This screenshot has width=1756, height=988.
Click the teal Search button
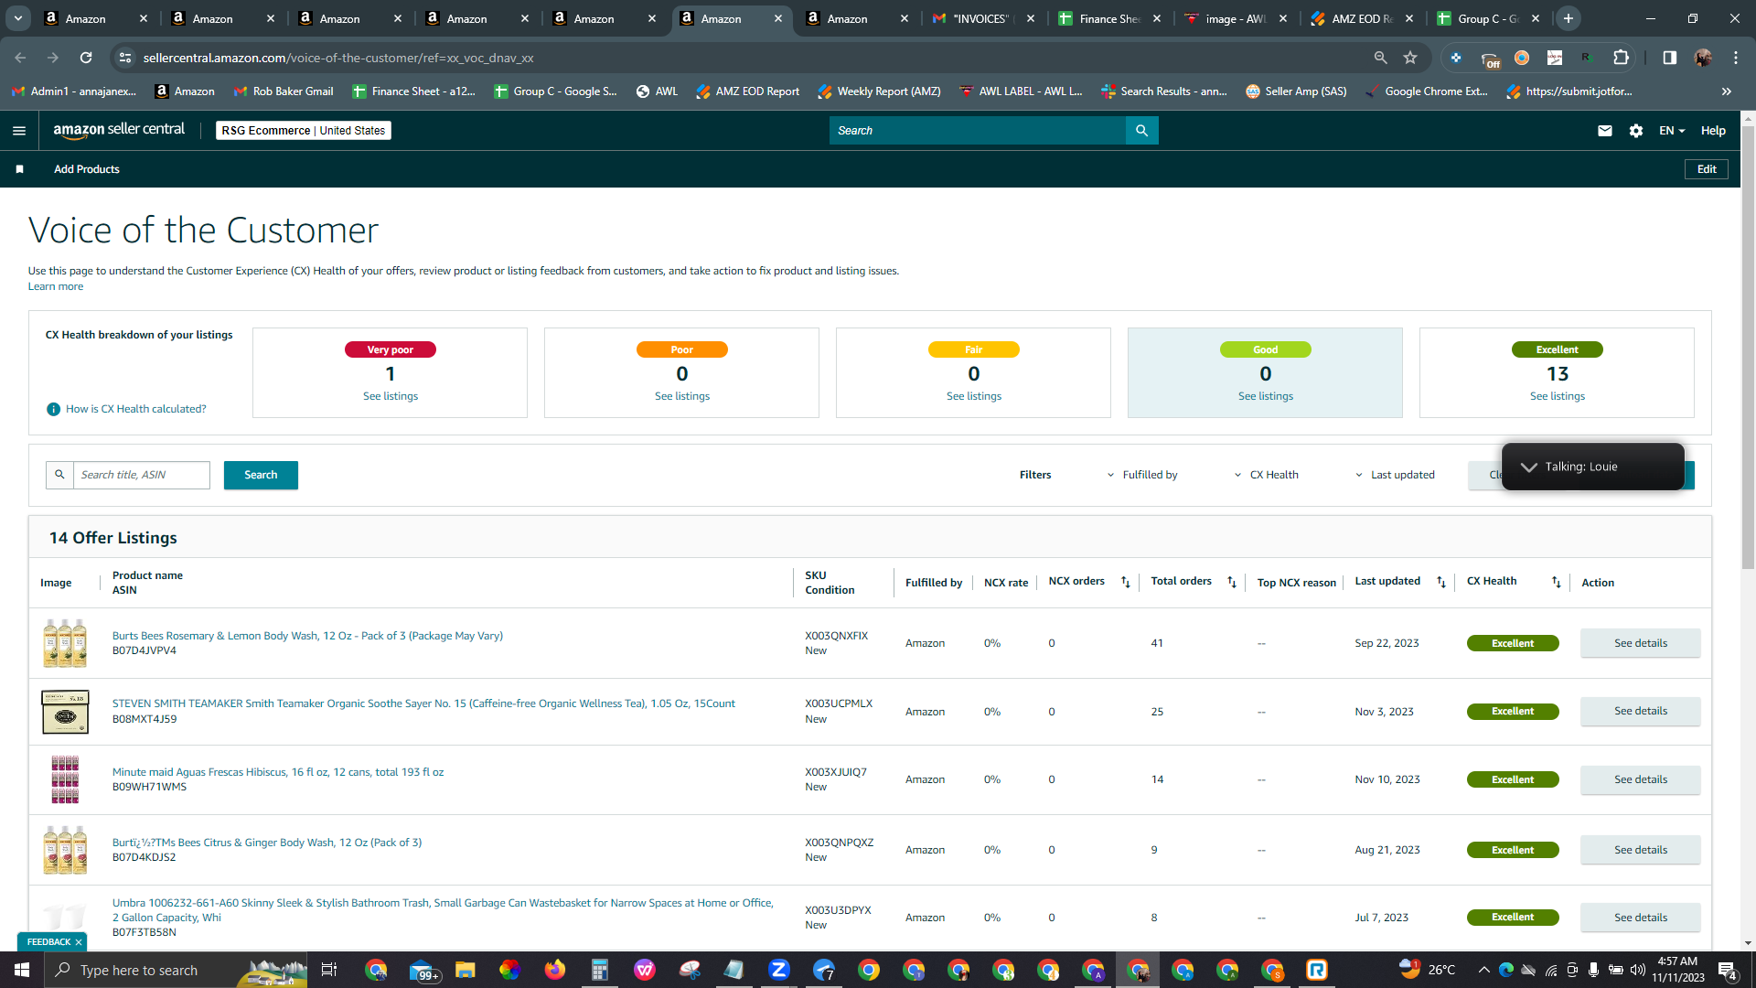coord(261,475)
